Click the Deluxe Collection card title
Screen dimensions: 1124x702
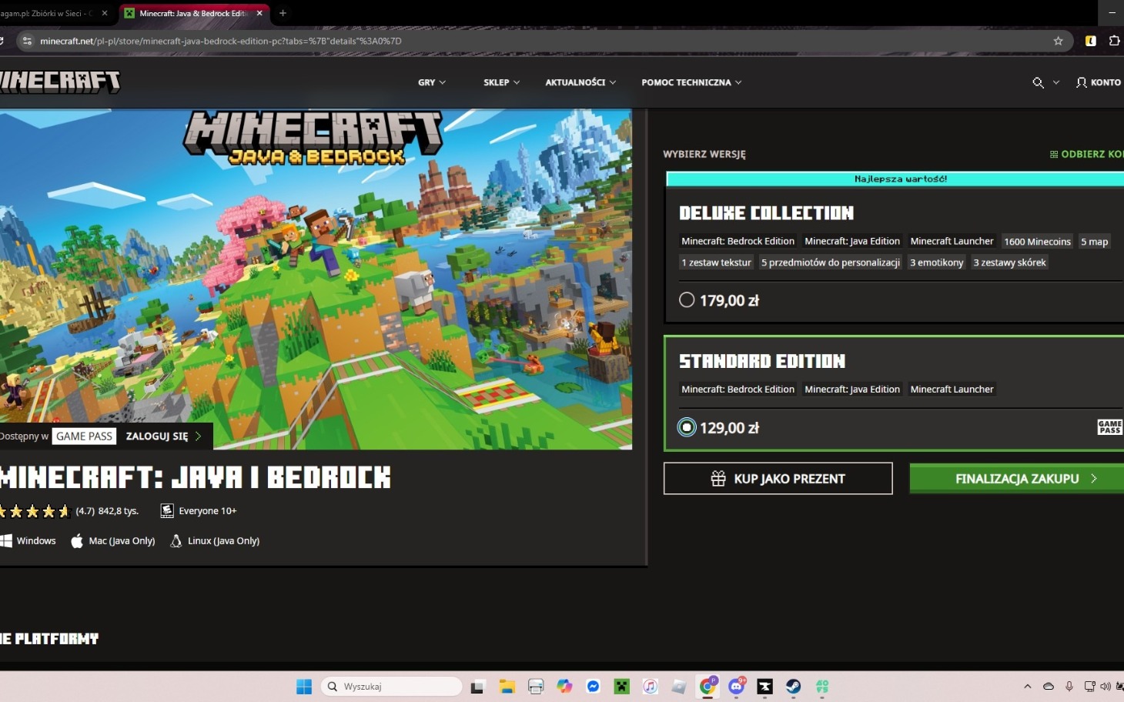coord(766,213)
